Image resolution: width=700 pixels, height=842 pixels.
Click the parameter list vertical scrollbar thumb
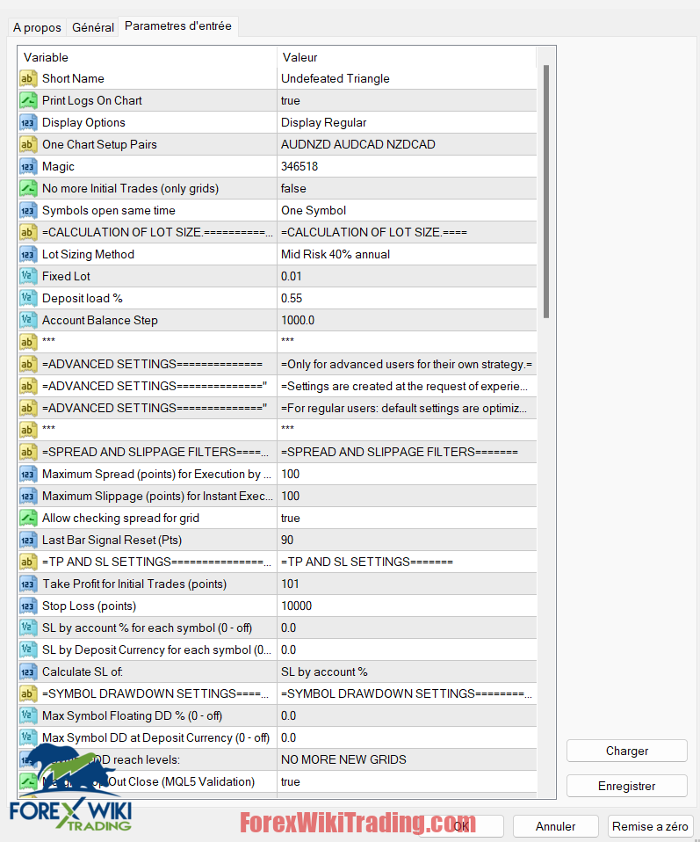[x=546, y=192]
